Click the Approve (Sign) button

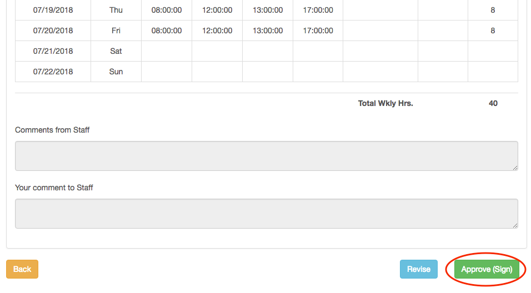(x=487, y=269)
